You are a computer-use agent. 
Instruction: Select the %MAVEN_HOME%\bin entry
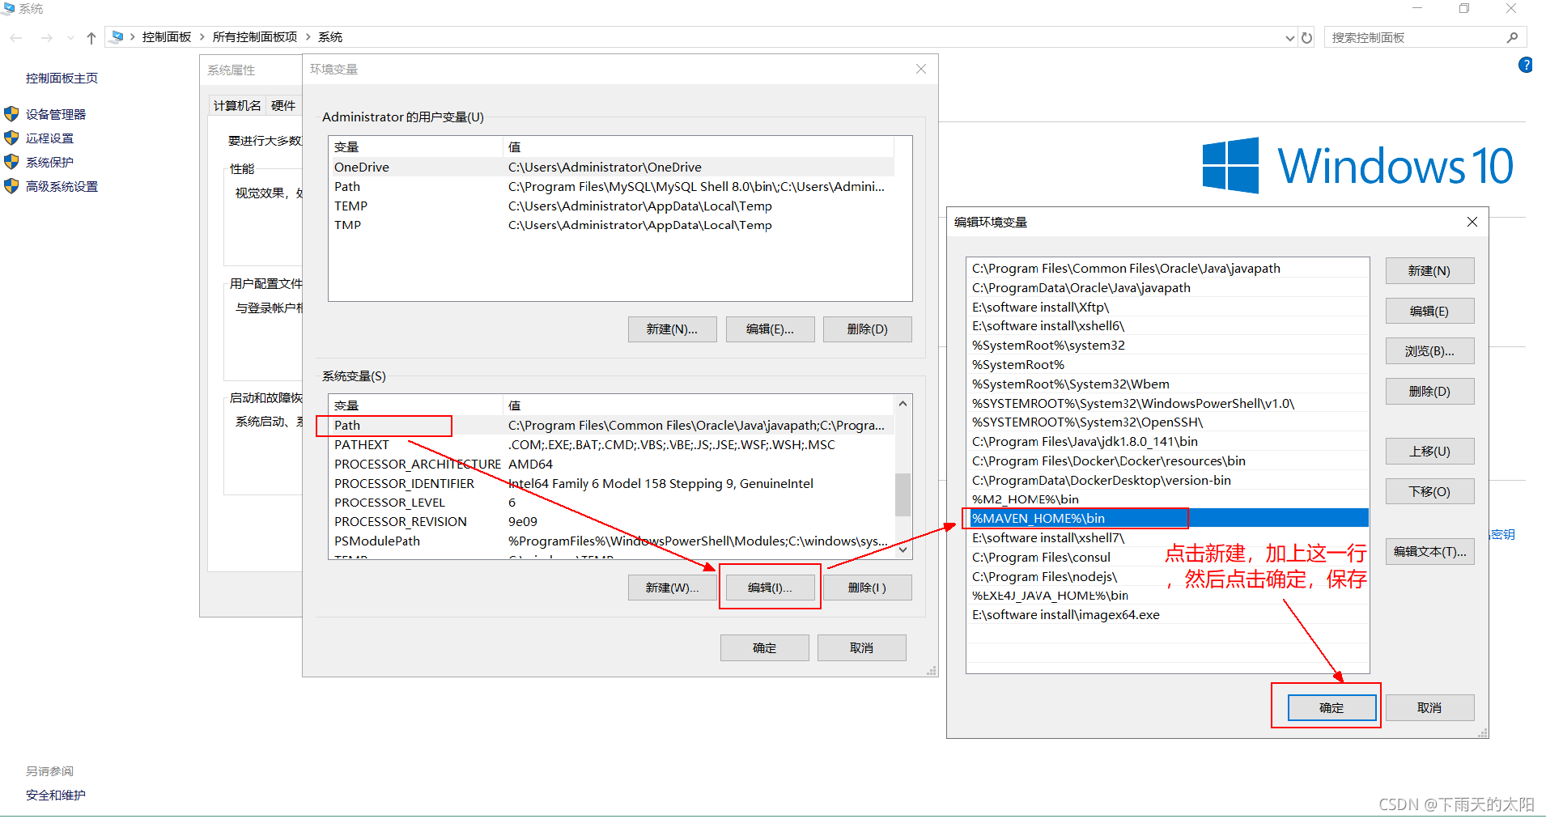click(x=1167, y=518)
